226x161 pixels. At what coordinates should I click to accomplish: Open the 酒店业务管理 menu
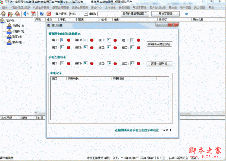pos(60,8)
